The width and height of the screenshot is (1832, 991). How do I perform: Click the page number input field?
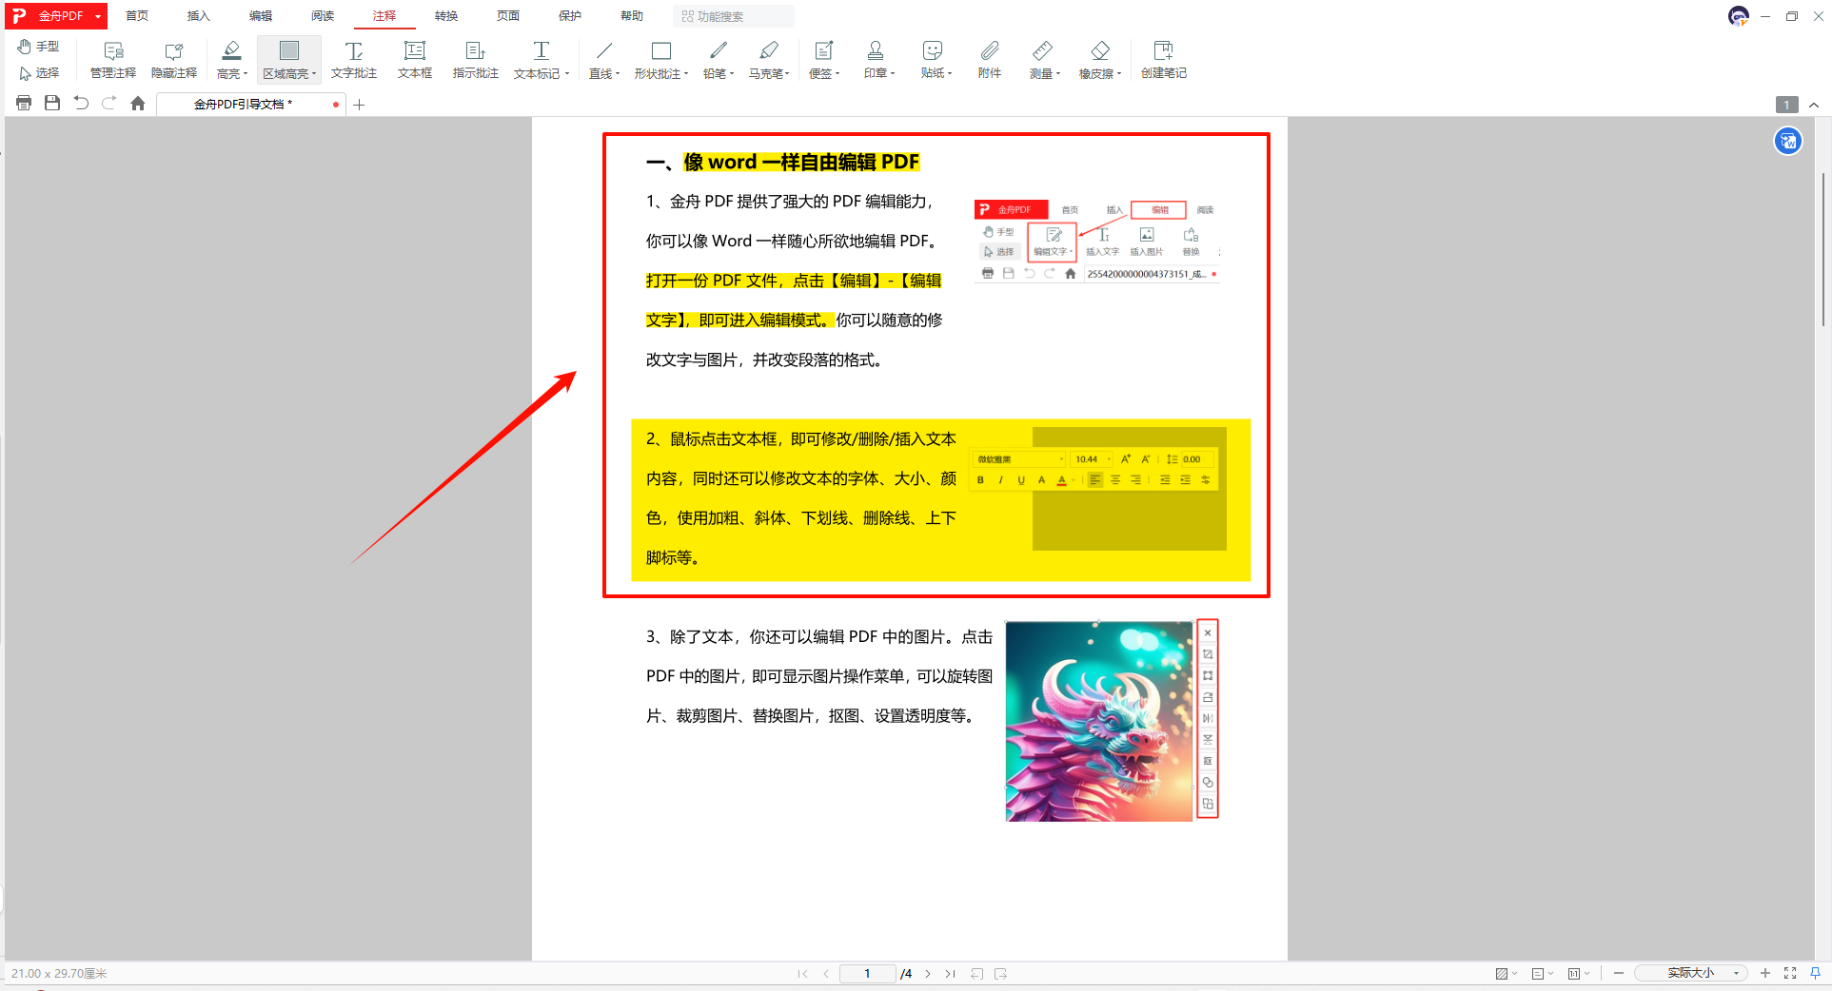pyautogui.click(x=866, y=973)
